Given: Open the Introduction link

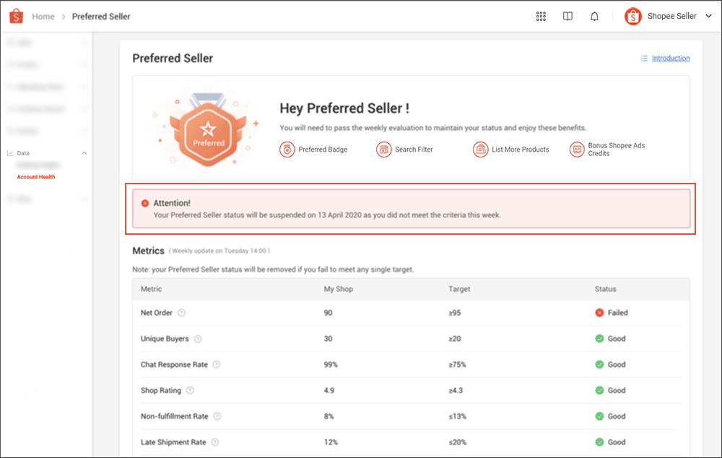Looking at the screenshot, I should point(669,58).
